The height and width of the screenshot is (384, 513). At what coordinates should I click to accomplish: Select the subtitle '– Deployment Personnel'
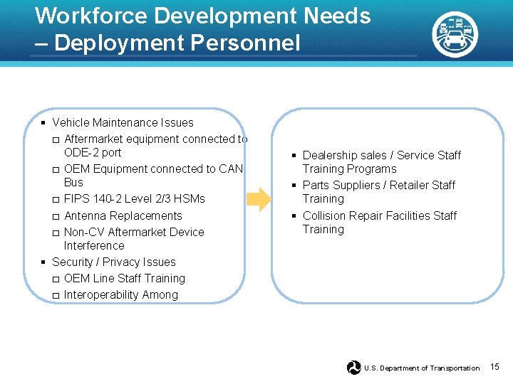click(167, 43)
